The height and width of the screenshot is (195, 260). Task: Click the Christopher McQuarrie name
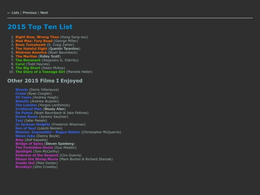tap(101, 132)
